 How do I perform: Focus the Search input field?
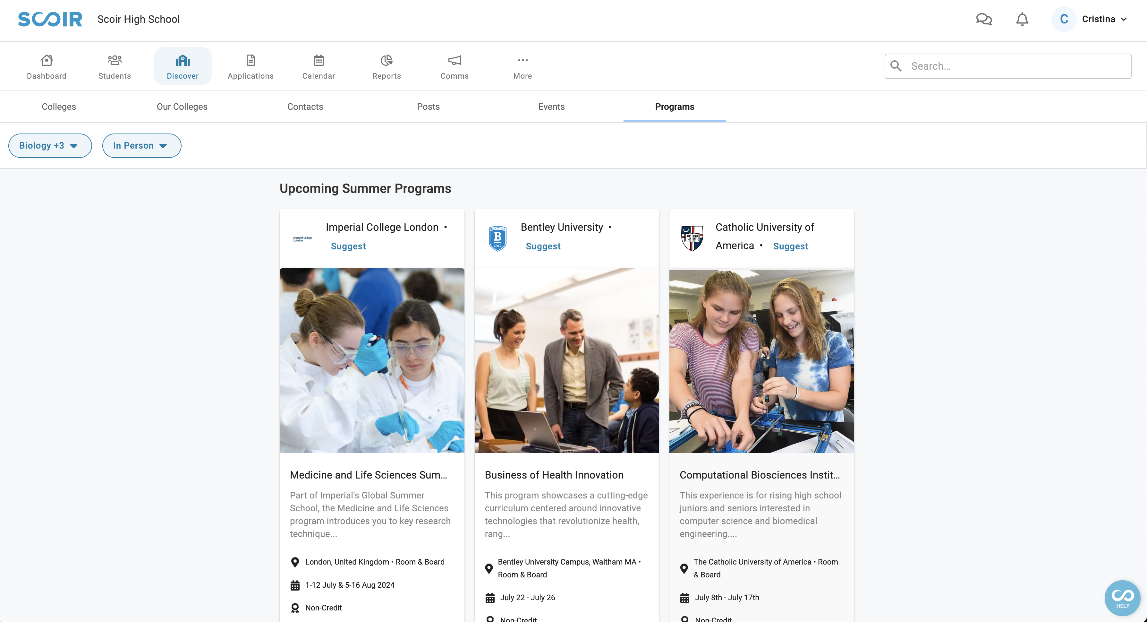click(1008, 66)
